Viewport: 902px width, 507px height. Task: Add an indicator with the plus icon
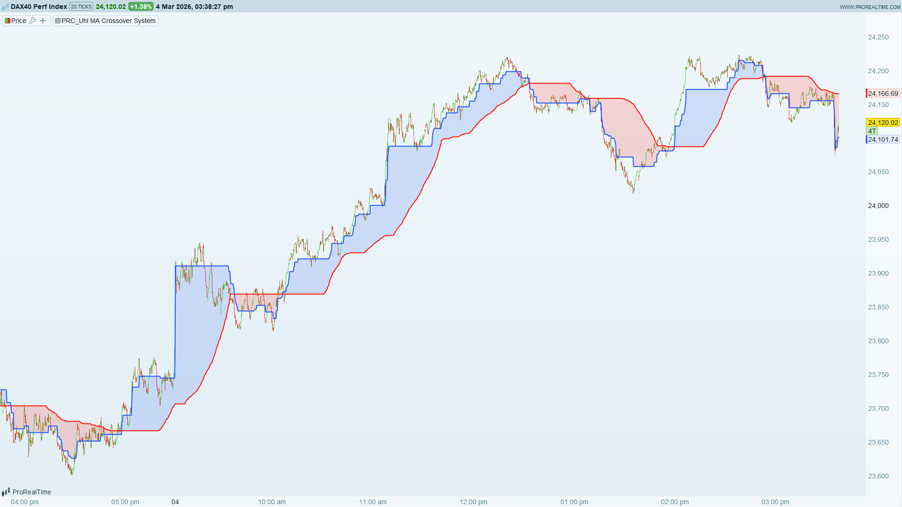pyautogui.click(x=43, y=21)
